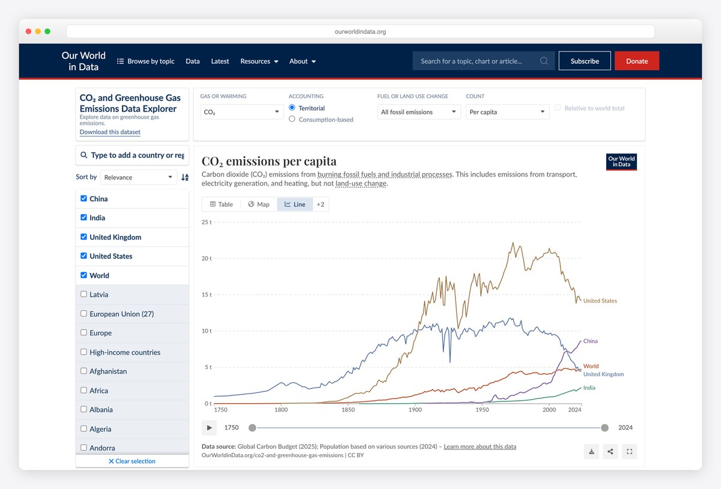Click the 2024 end timeline handle

(604, 428)
